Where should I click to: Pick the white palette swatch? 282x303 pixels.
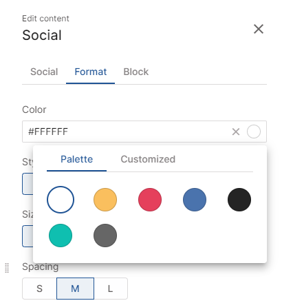61,200
